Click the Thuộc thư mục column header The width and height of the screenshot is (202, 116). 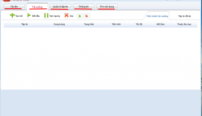pos(184,24)
